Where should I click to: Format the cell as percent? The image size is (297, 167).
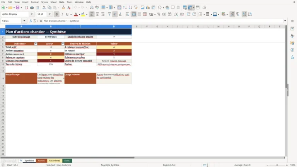[x=159, y=14]
